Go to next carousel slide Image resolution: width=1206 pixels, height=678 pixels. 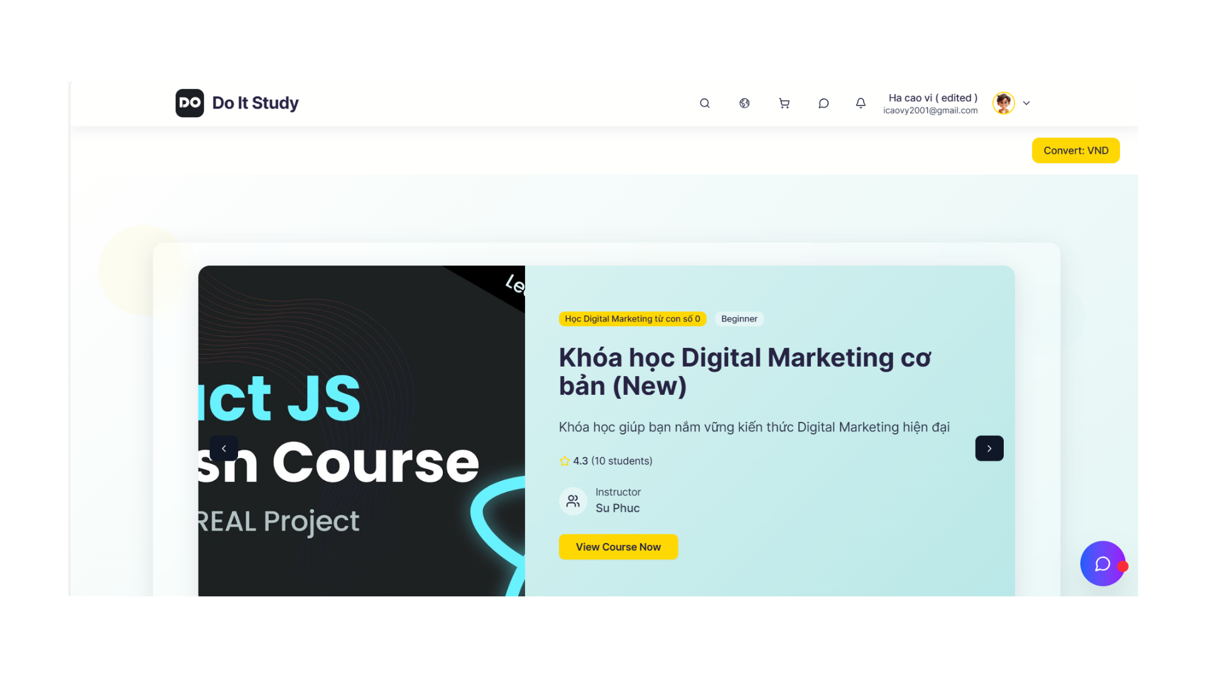coord(989,448)
